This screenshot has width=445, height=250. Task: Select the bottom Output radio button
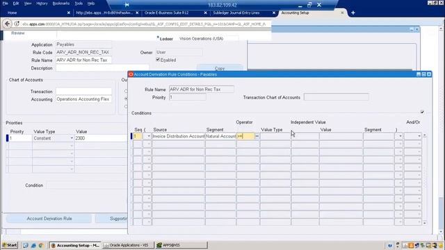tap(126, 106)
